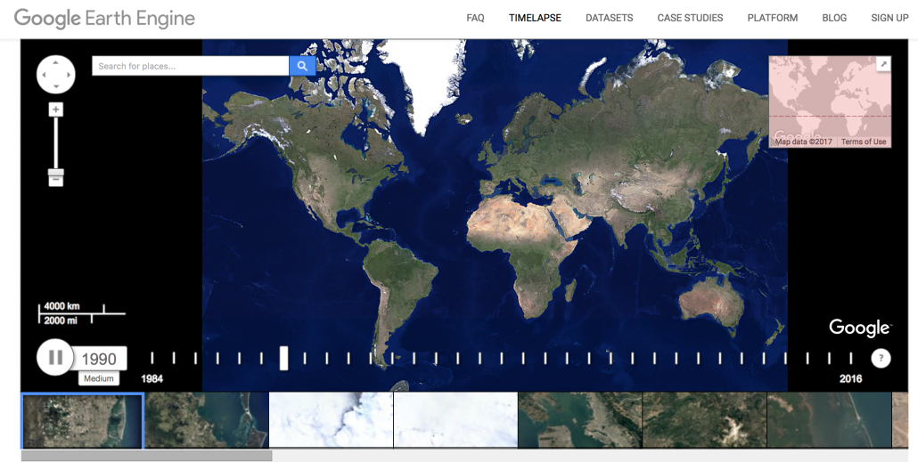
Task: Select the fifth thumbnail in the location strip
Action: 580,420
